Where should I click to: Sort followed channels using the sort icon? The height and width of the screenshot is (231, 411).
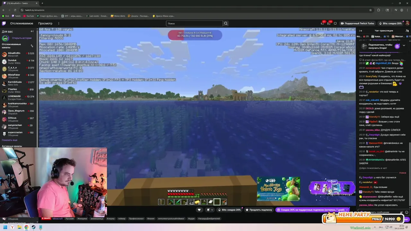pos(32,46)
